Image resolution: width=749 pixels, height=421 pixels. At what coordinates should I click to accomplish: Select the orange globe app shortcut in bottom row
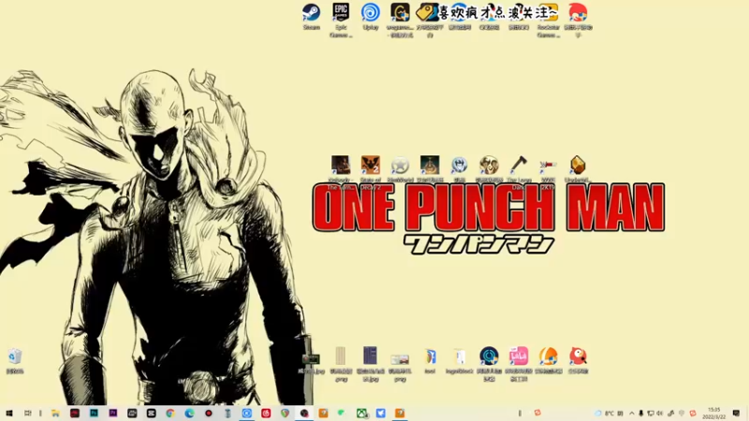tap(549, 360)
